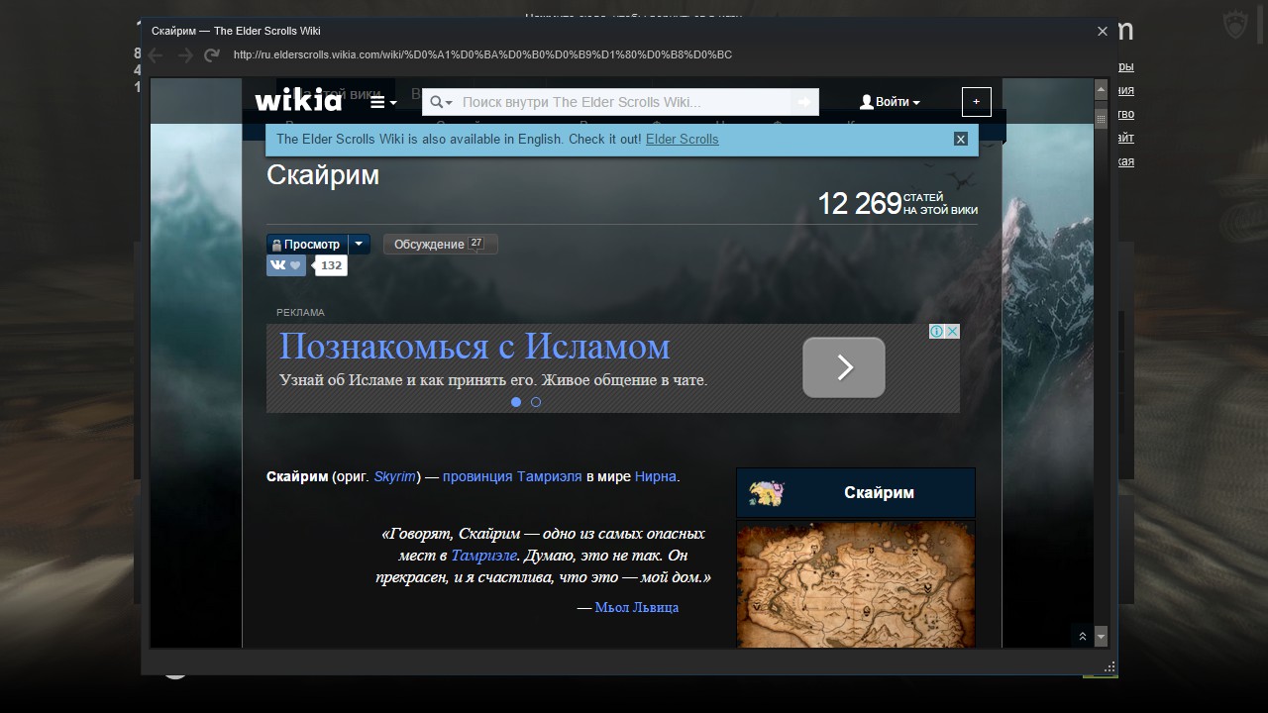Click the ad's next arrow button
1268x713 pixels.
pos(844,367)
